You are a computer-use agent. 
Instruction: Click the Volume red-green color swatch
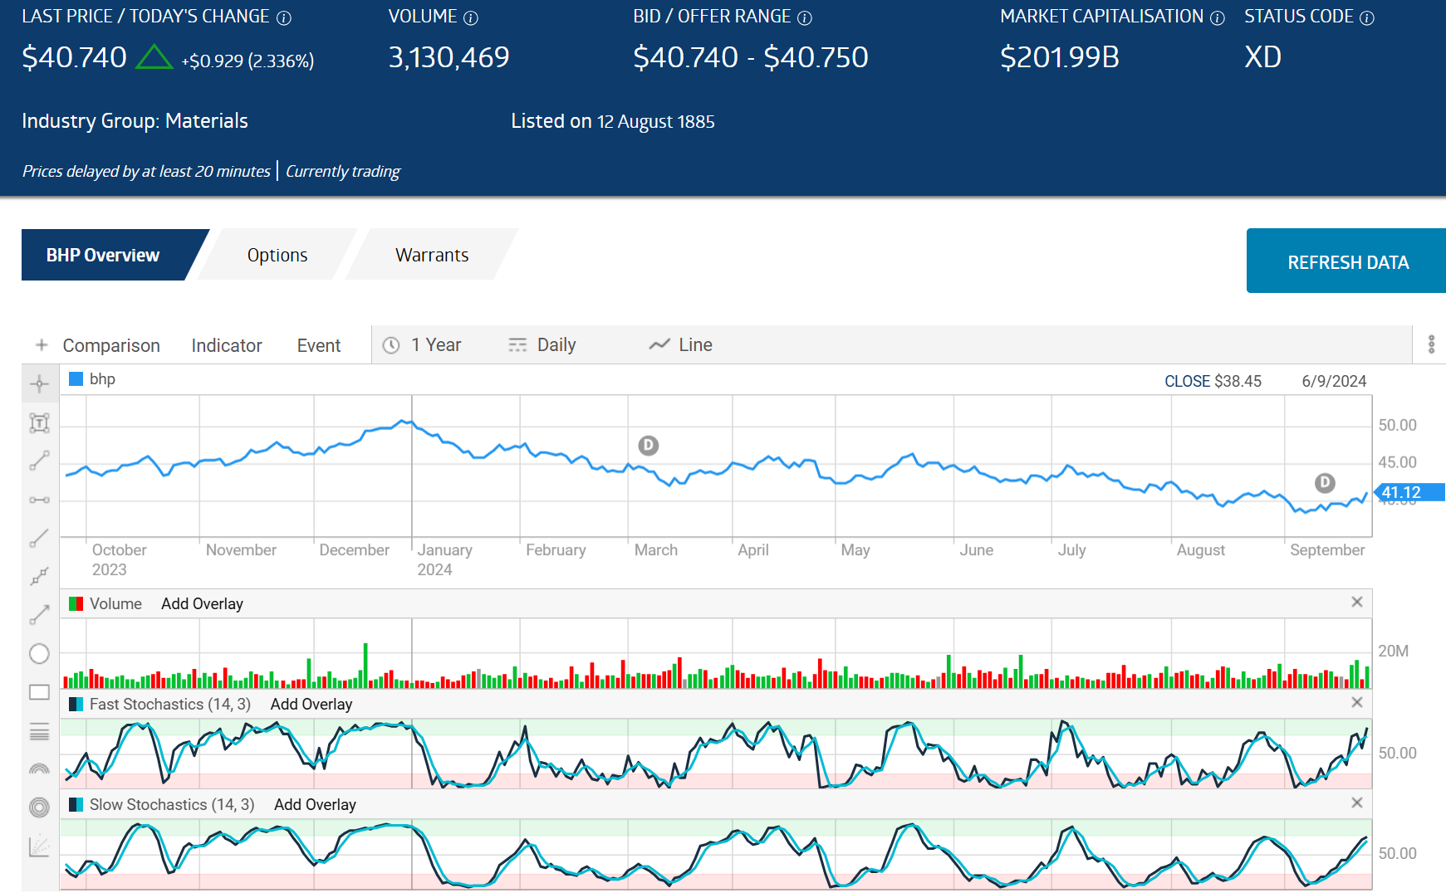76,604
